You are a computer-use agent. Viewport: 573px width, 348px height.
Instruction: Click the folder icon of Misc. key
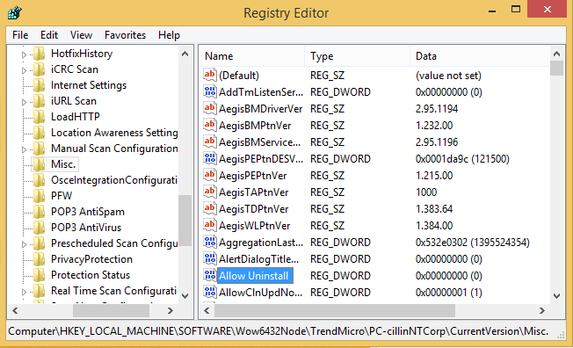click(x=39, y=164)
